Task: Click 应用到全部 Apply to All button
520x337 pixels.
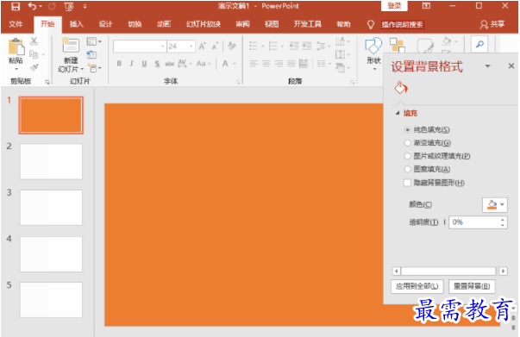Action: point(417,286)
